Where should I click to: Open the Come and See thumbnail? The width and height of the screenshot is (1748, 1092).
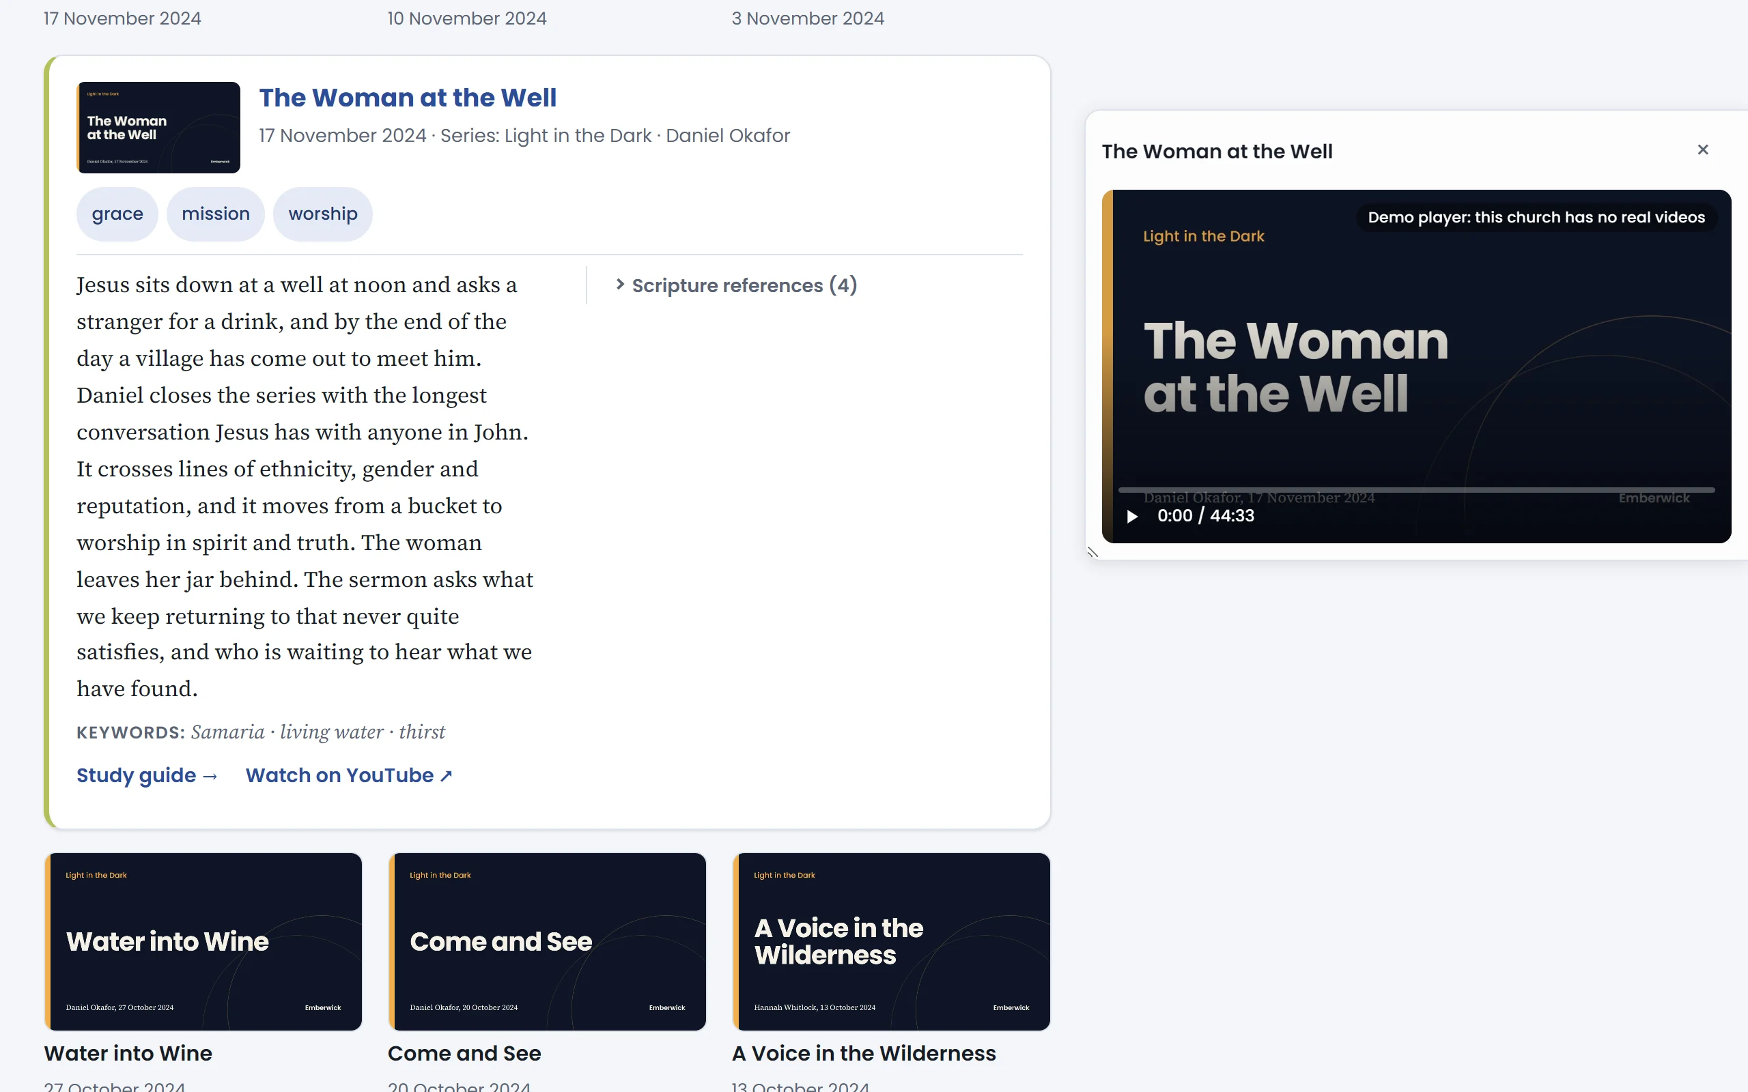click(547, 942)
